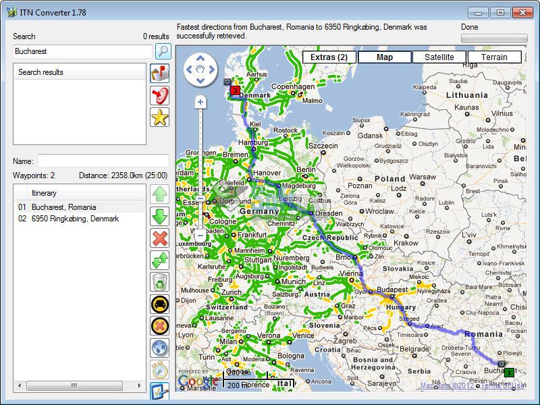The height and width of the screenshot is (405, 540).
Task: Remove route with yellow circle X icon
Action: 160,326
